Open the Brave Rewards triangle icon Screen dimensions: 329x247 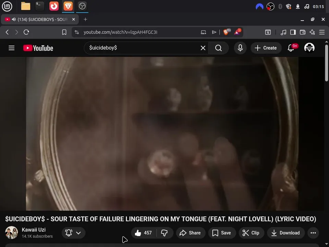(237, 32)
